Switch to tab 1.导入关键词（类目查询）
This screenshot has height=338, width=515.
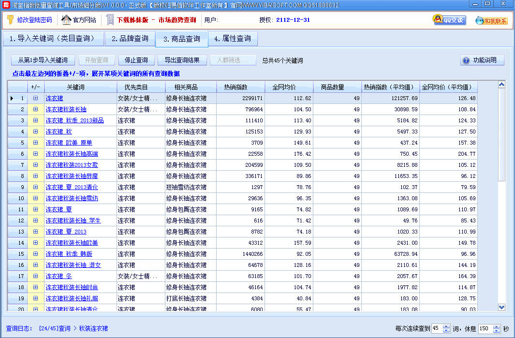coord(53,39)
